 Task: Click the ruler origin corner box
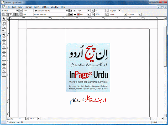[x=8, y=18]
